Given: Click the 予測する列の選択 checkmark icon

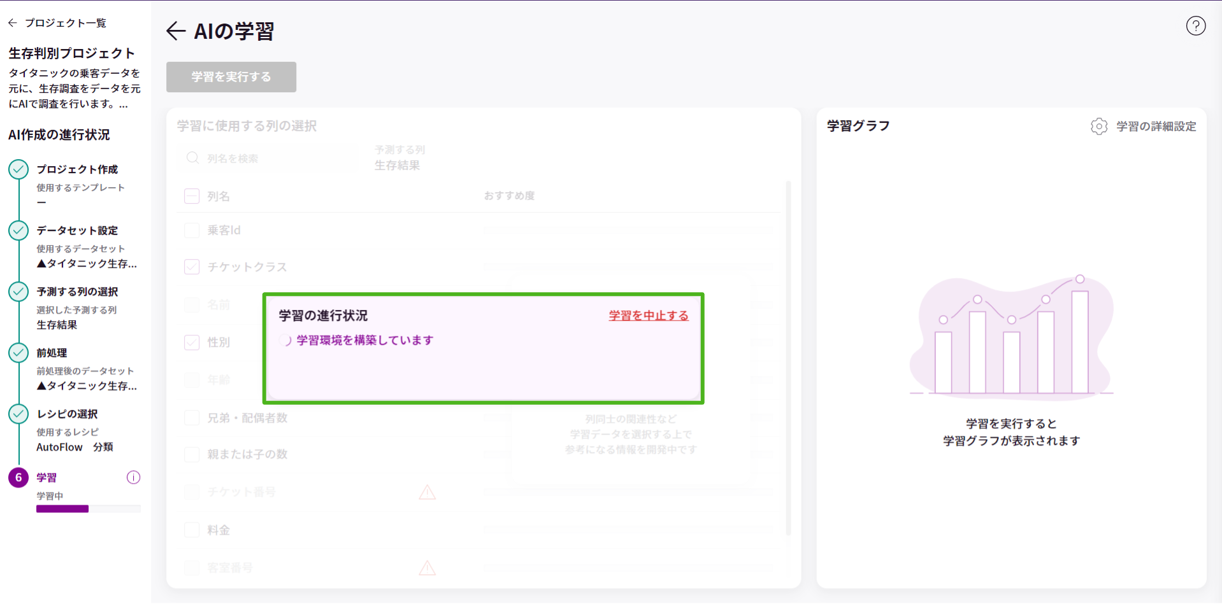Looking at the screenshot, I should 18,291.
